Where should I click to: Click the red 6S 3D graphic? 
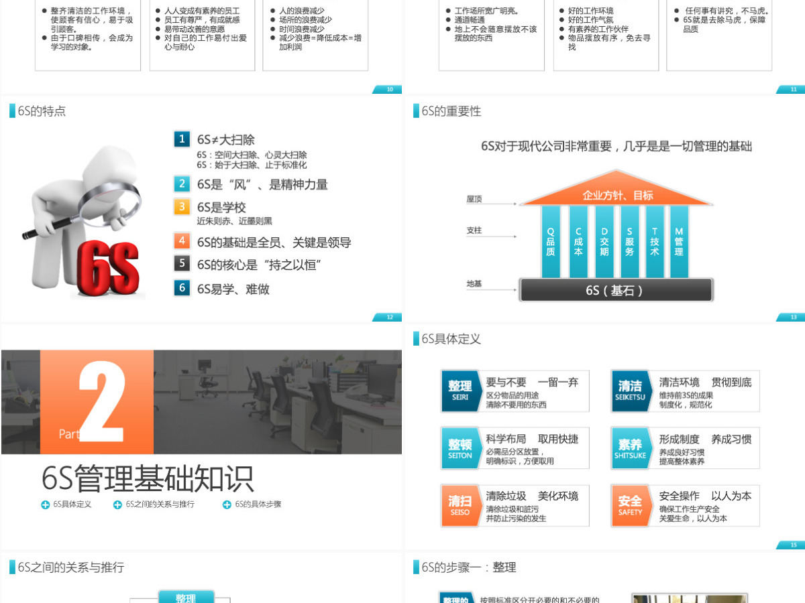click(x=107, y=270)
